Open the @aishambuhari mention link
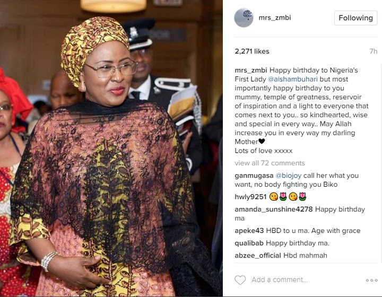 (x=292, y=79)
